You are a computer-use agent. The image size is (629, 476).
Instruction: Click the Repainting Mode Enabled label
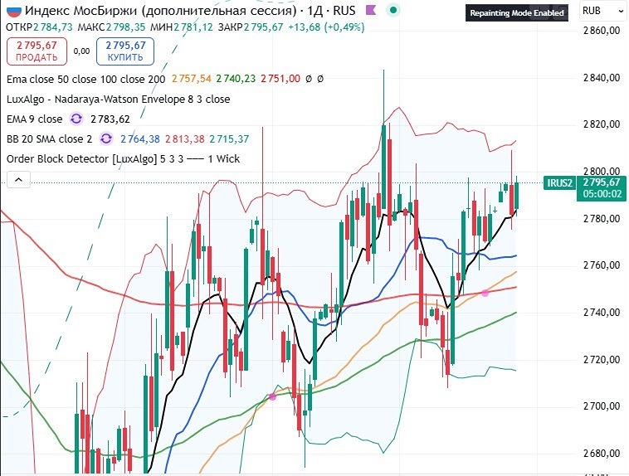point(517,12)
